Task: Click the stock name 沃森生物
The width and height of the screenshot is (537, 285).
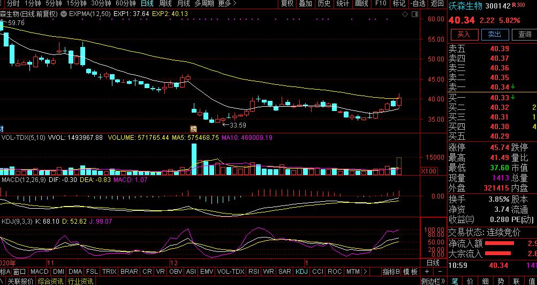Action: pos(465,6)
